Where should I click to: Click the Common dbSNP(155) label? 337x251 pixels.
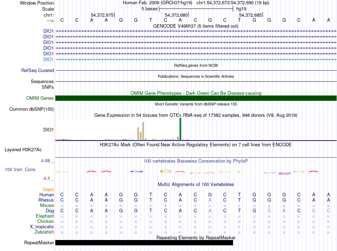[x=31, y=109]
